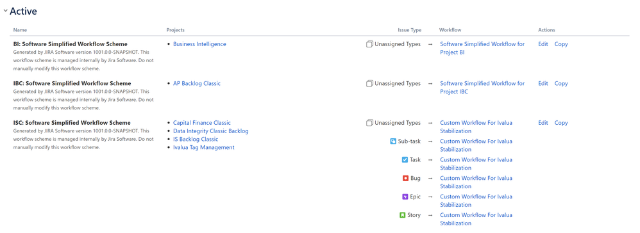Click Unassigned Types icon in ISC row
Image resolution: width=640 pixels, height=233 pixels.
coord(369,123)
